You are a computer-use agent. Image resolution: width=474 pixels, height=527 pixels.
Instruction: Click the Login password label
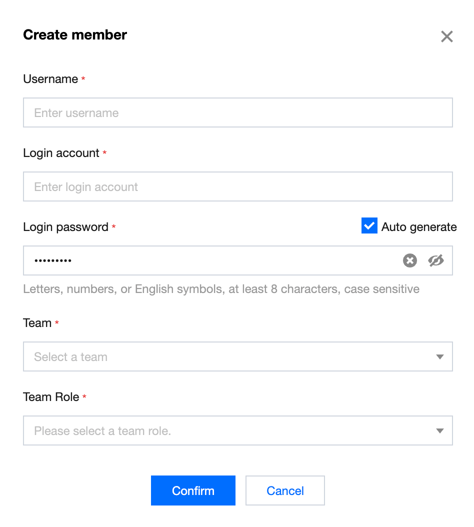click(65, 227)
